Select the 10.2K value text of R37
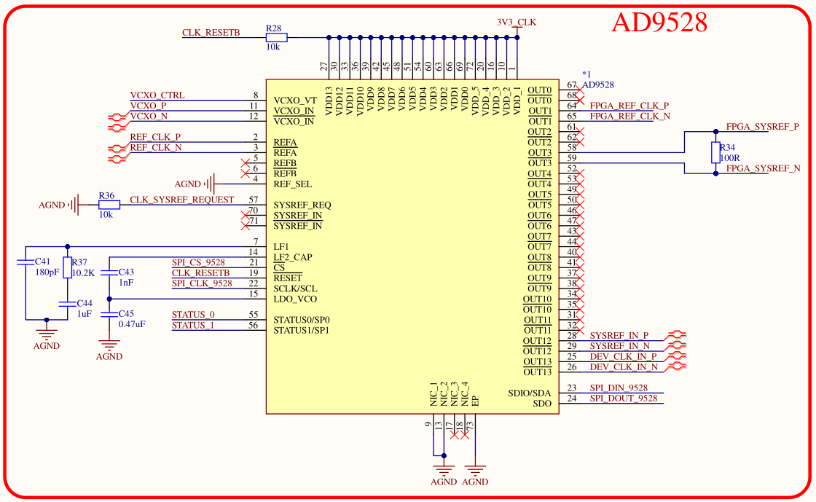Screen dimensions: 816x502 point(83,272)
